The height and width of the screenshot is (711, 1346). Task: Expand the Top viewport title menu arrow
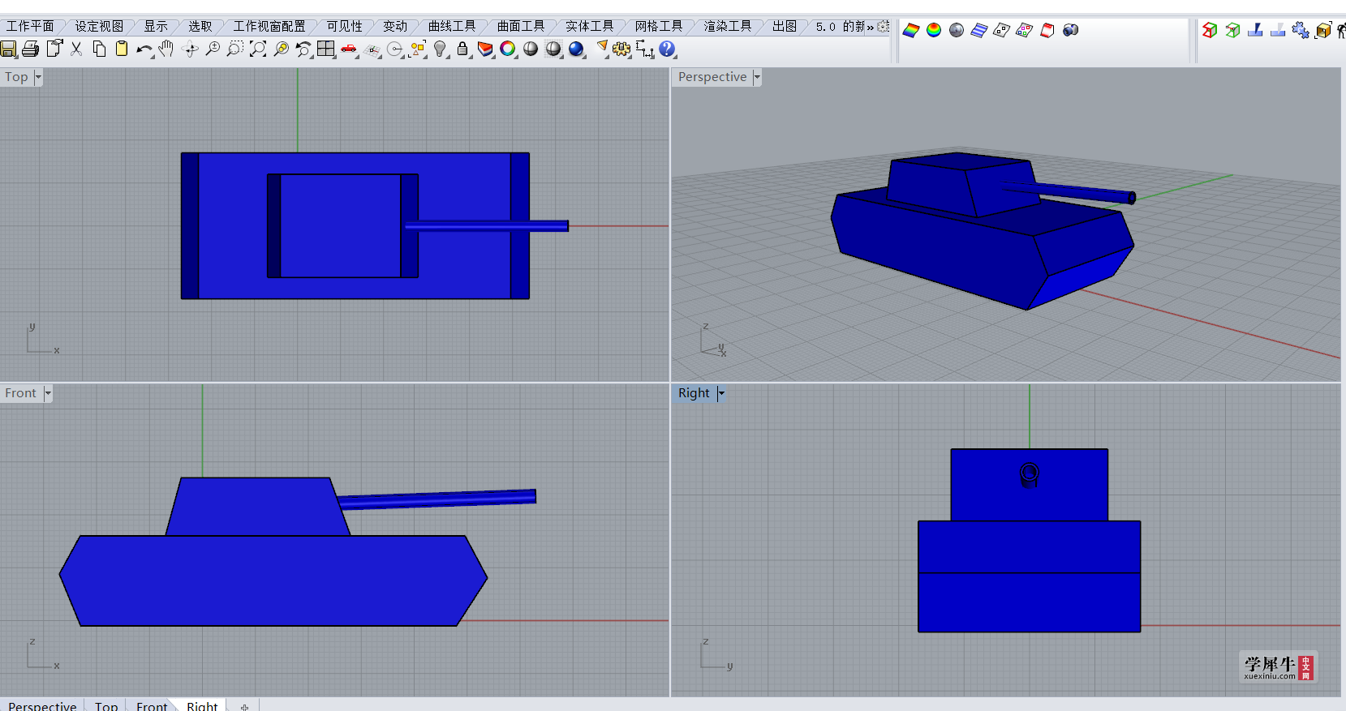[x=38, y=77]
